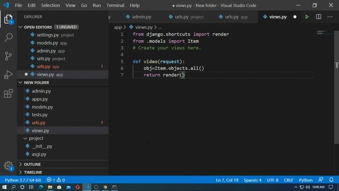Open the View menu
The height and width of the screenshot is (191, 339).
pyautogui.click(x=70, y=5)
